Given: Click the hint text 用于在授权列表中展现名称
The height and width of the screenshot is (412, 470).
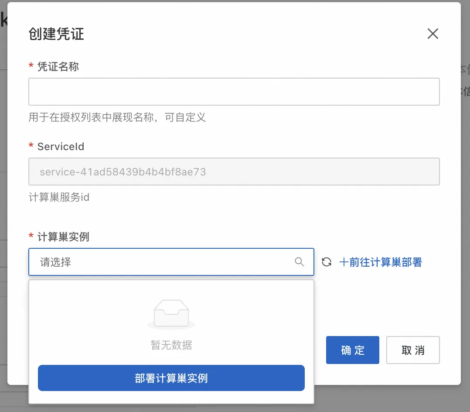Looking at the screenshot, I should click(117, 117).
